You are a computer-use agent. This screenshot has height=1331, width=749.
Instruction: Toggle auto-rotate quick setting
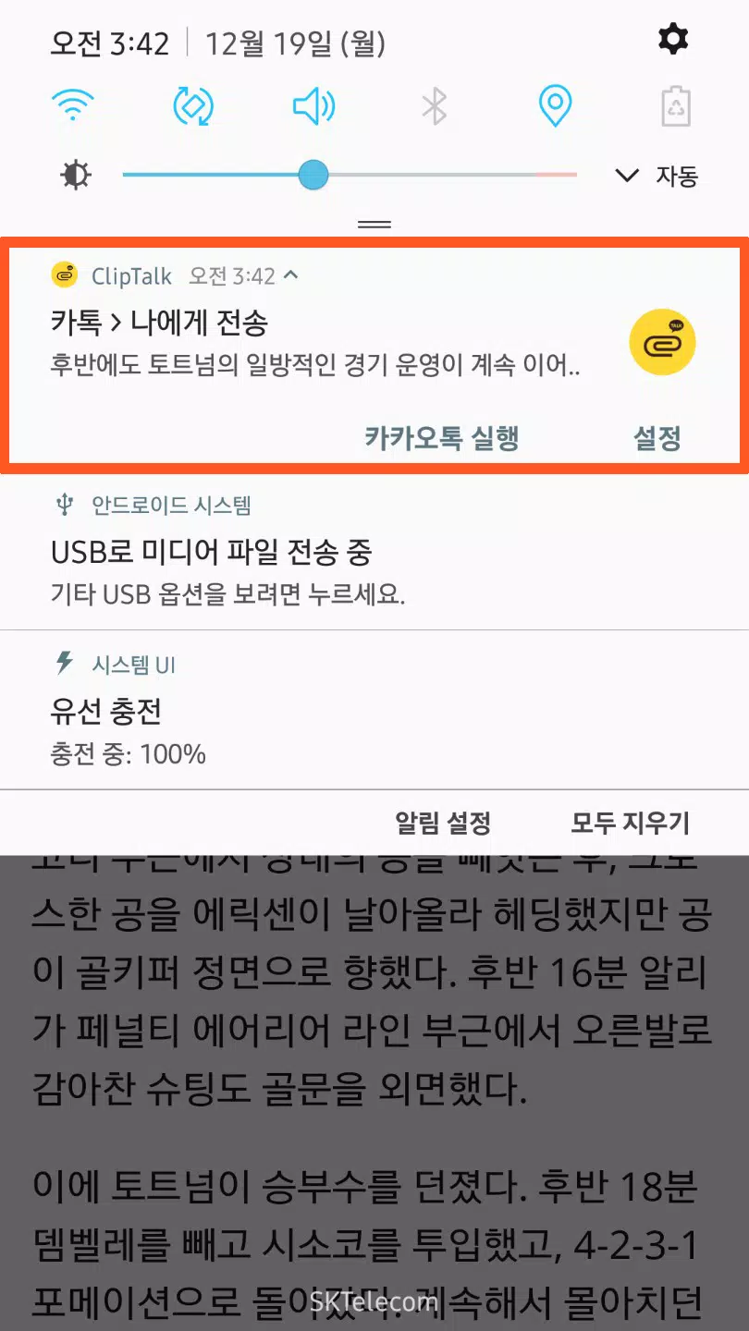193,107
